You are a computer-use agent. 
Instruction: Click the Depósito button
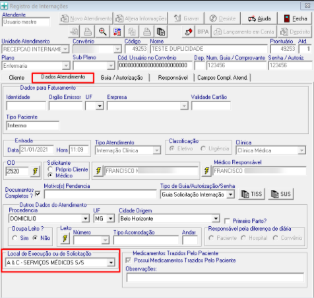[x=295, y=32]
